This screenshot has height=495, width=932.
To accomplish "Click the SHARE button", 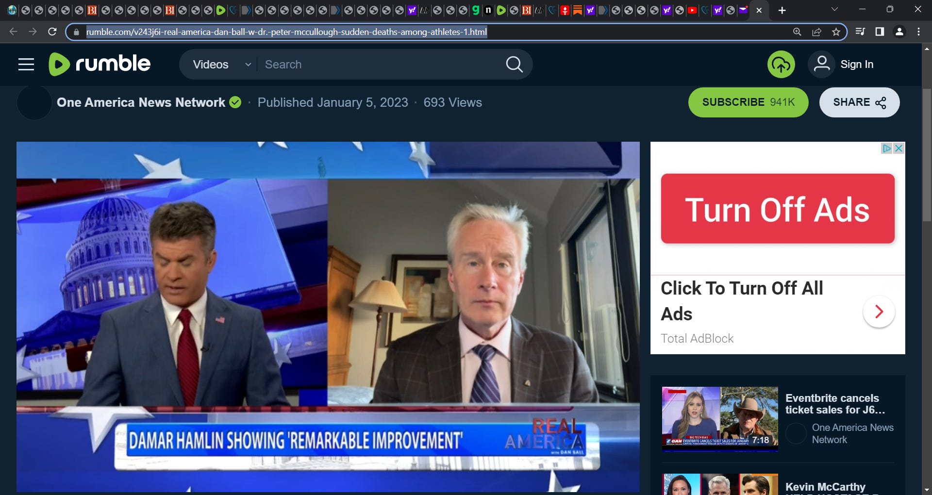I will 859,102.
